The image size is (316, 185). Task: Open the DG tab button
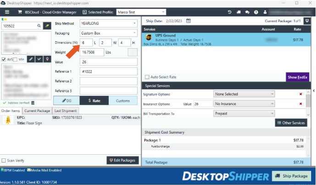tap(67, 101)
